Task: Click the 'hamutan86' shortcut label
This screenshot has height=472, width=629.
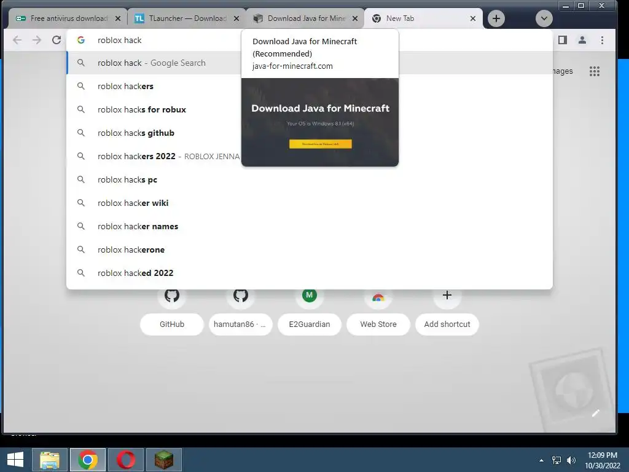Action: (240, 324)
